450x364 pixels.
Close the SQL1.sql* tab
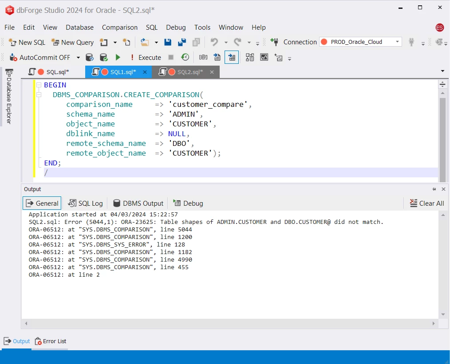point(145,72)
